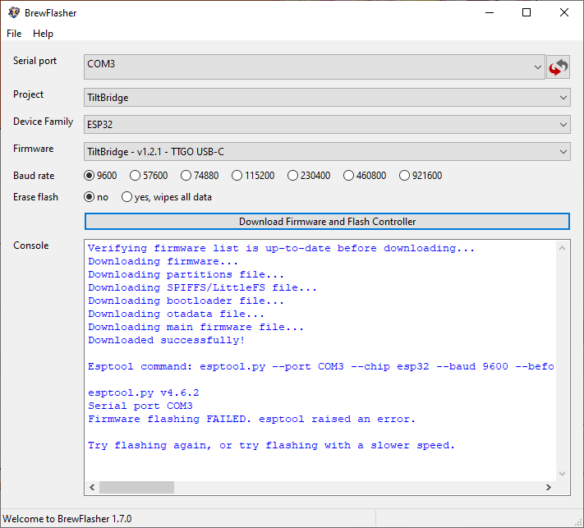Viewport: 584px width, 528px height.
Task: Click 'Downloaded successfully!' console line
Action: tap(166, 340)
